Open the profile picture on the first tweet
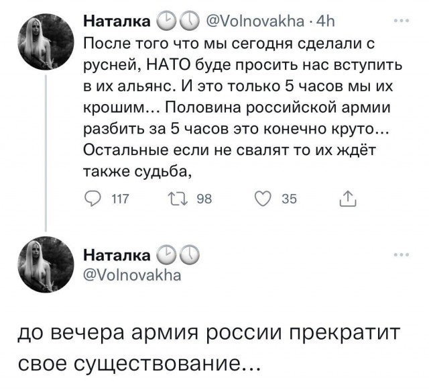Viewport: 429px width, 390px height. [46, 42]
